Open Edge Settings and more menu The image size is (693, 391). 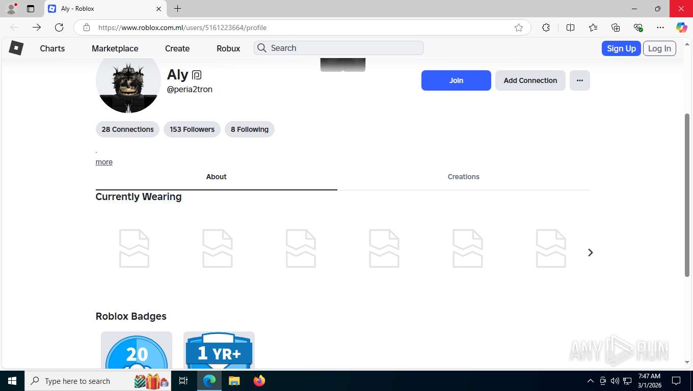[x=660, y=27]
